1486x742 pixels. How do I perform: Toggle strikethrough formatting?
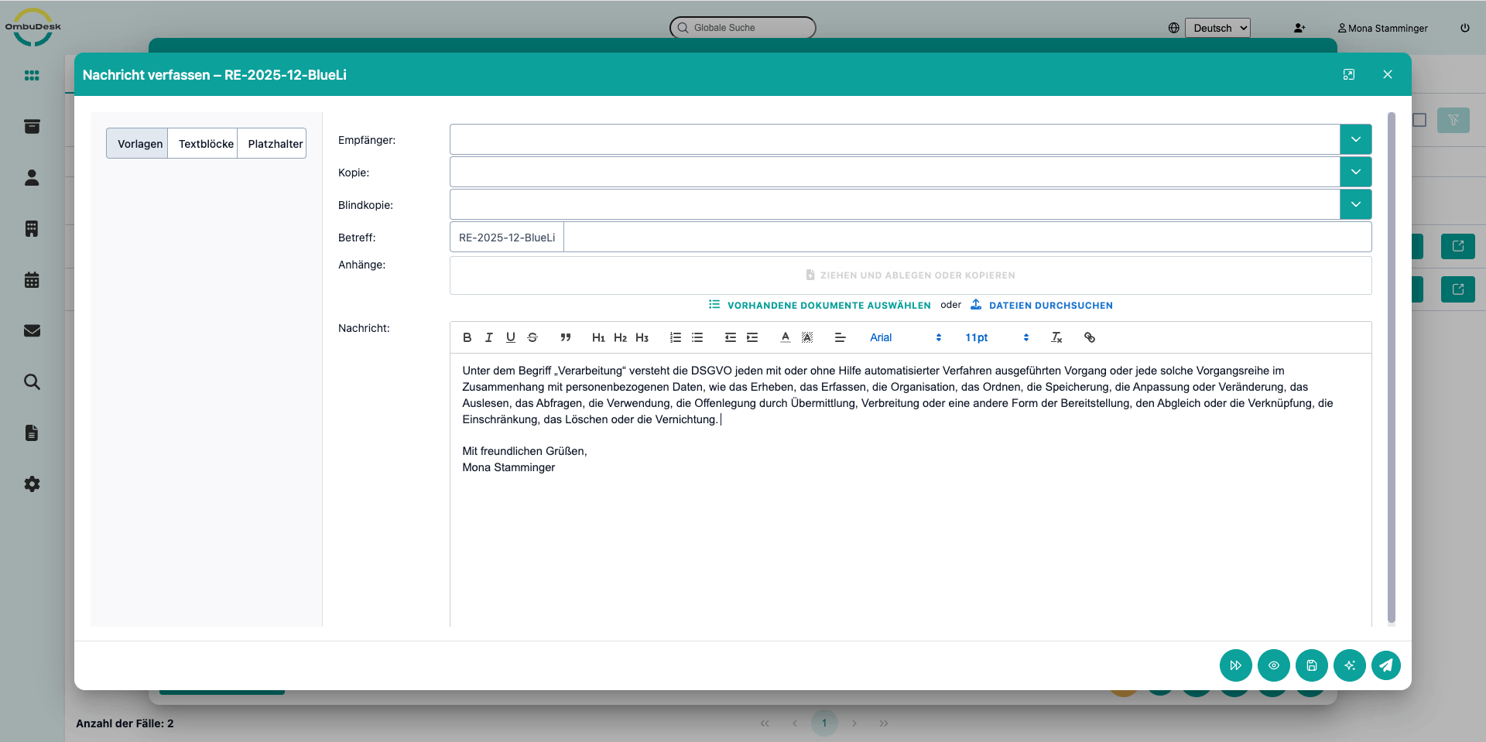tap(532, 337)
